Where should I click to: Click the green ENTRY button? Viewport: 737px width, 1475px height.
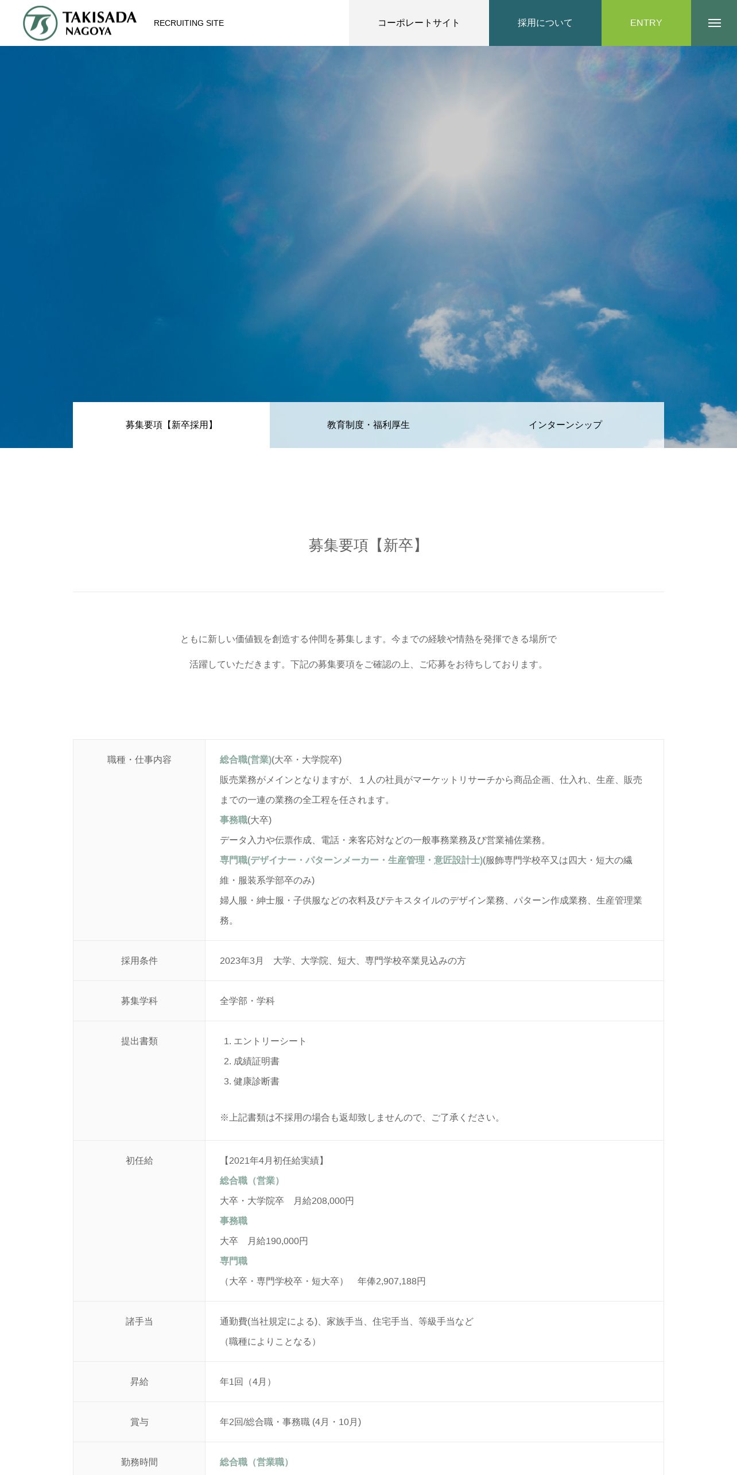coord(646,23)
